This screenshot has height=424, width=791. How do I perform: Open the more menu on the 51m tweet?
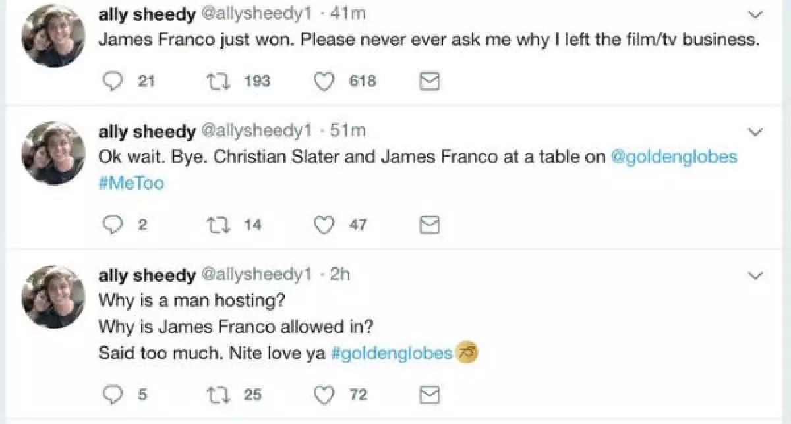tap(756, 132)
